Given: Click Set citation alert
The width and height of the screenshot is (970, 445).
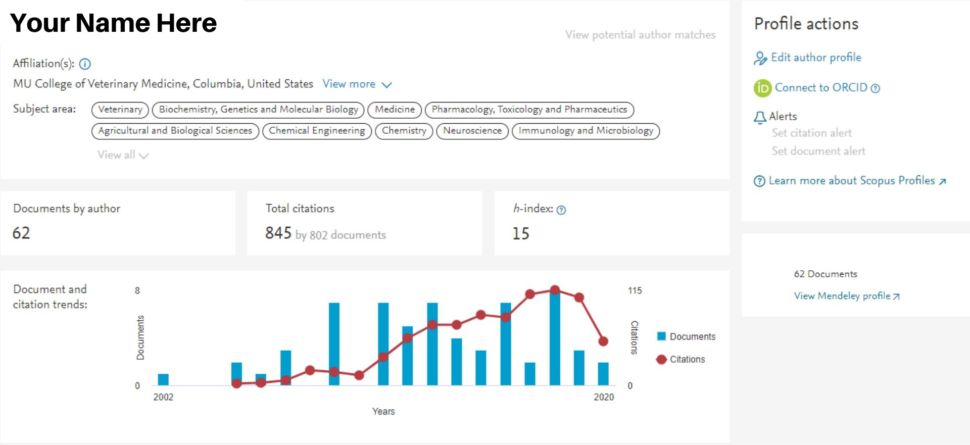Looking at the screenshot, I should click(811, 133).
